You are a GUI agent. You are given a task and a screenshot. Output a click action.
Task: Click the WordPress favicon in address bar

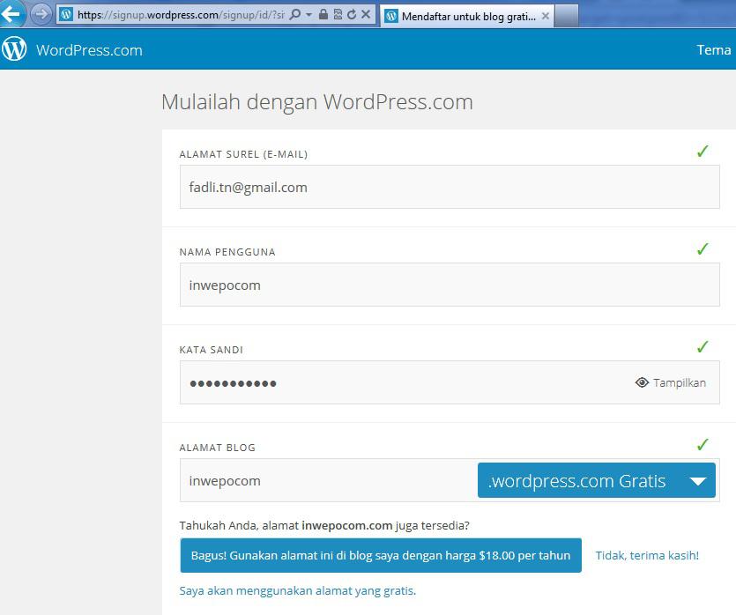click(x=66, y=15)
